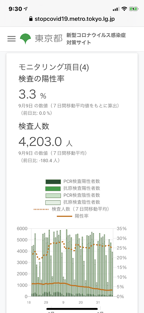Toggle 抗原検査陰性者数 legend series
The image size is (144, 313).
pos(73,202)
